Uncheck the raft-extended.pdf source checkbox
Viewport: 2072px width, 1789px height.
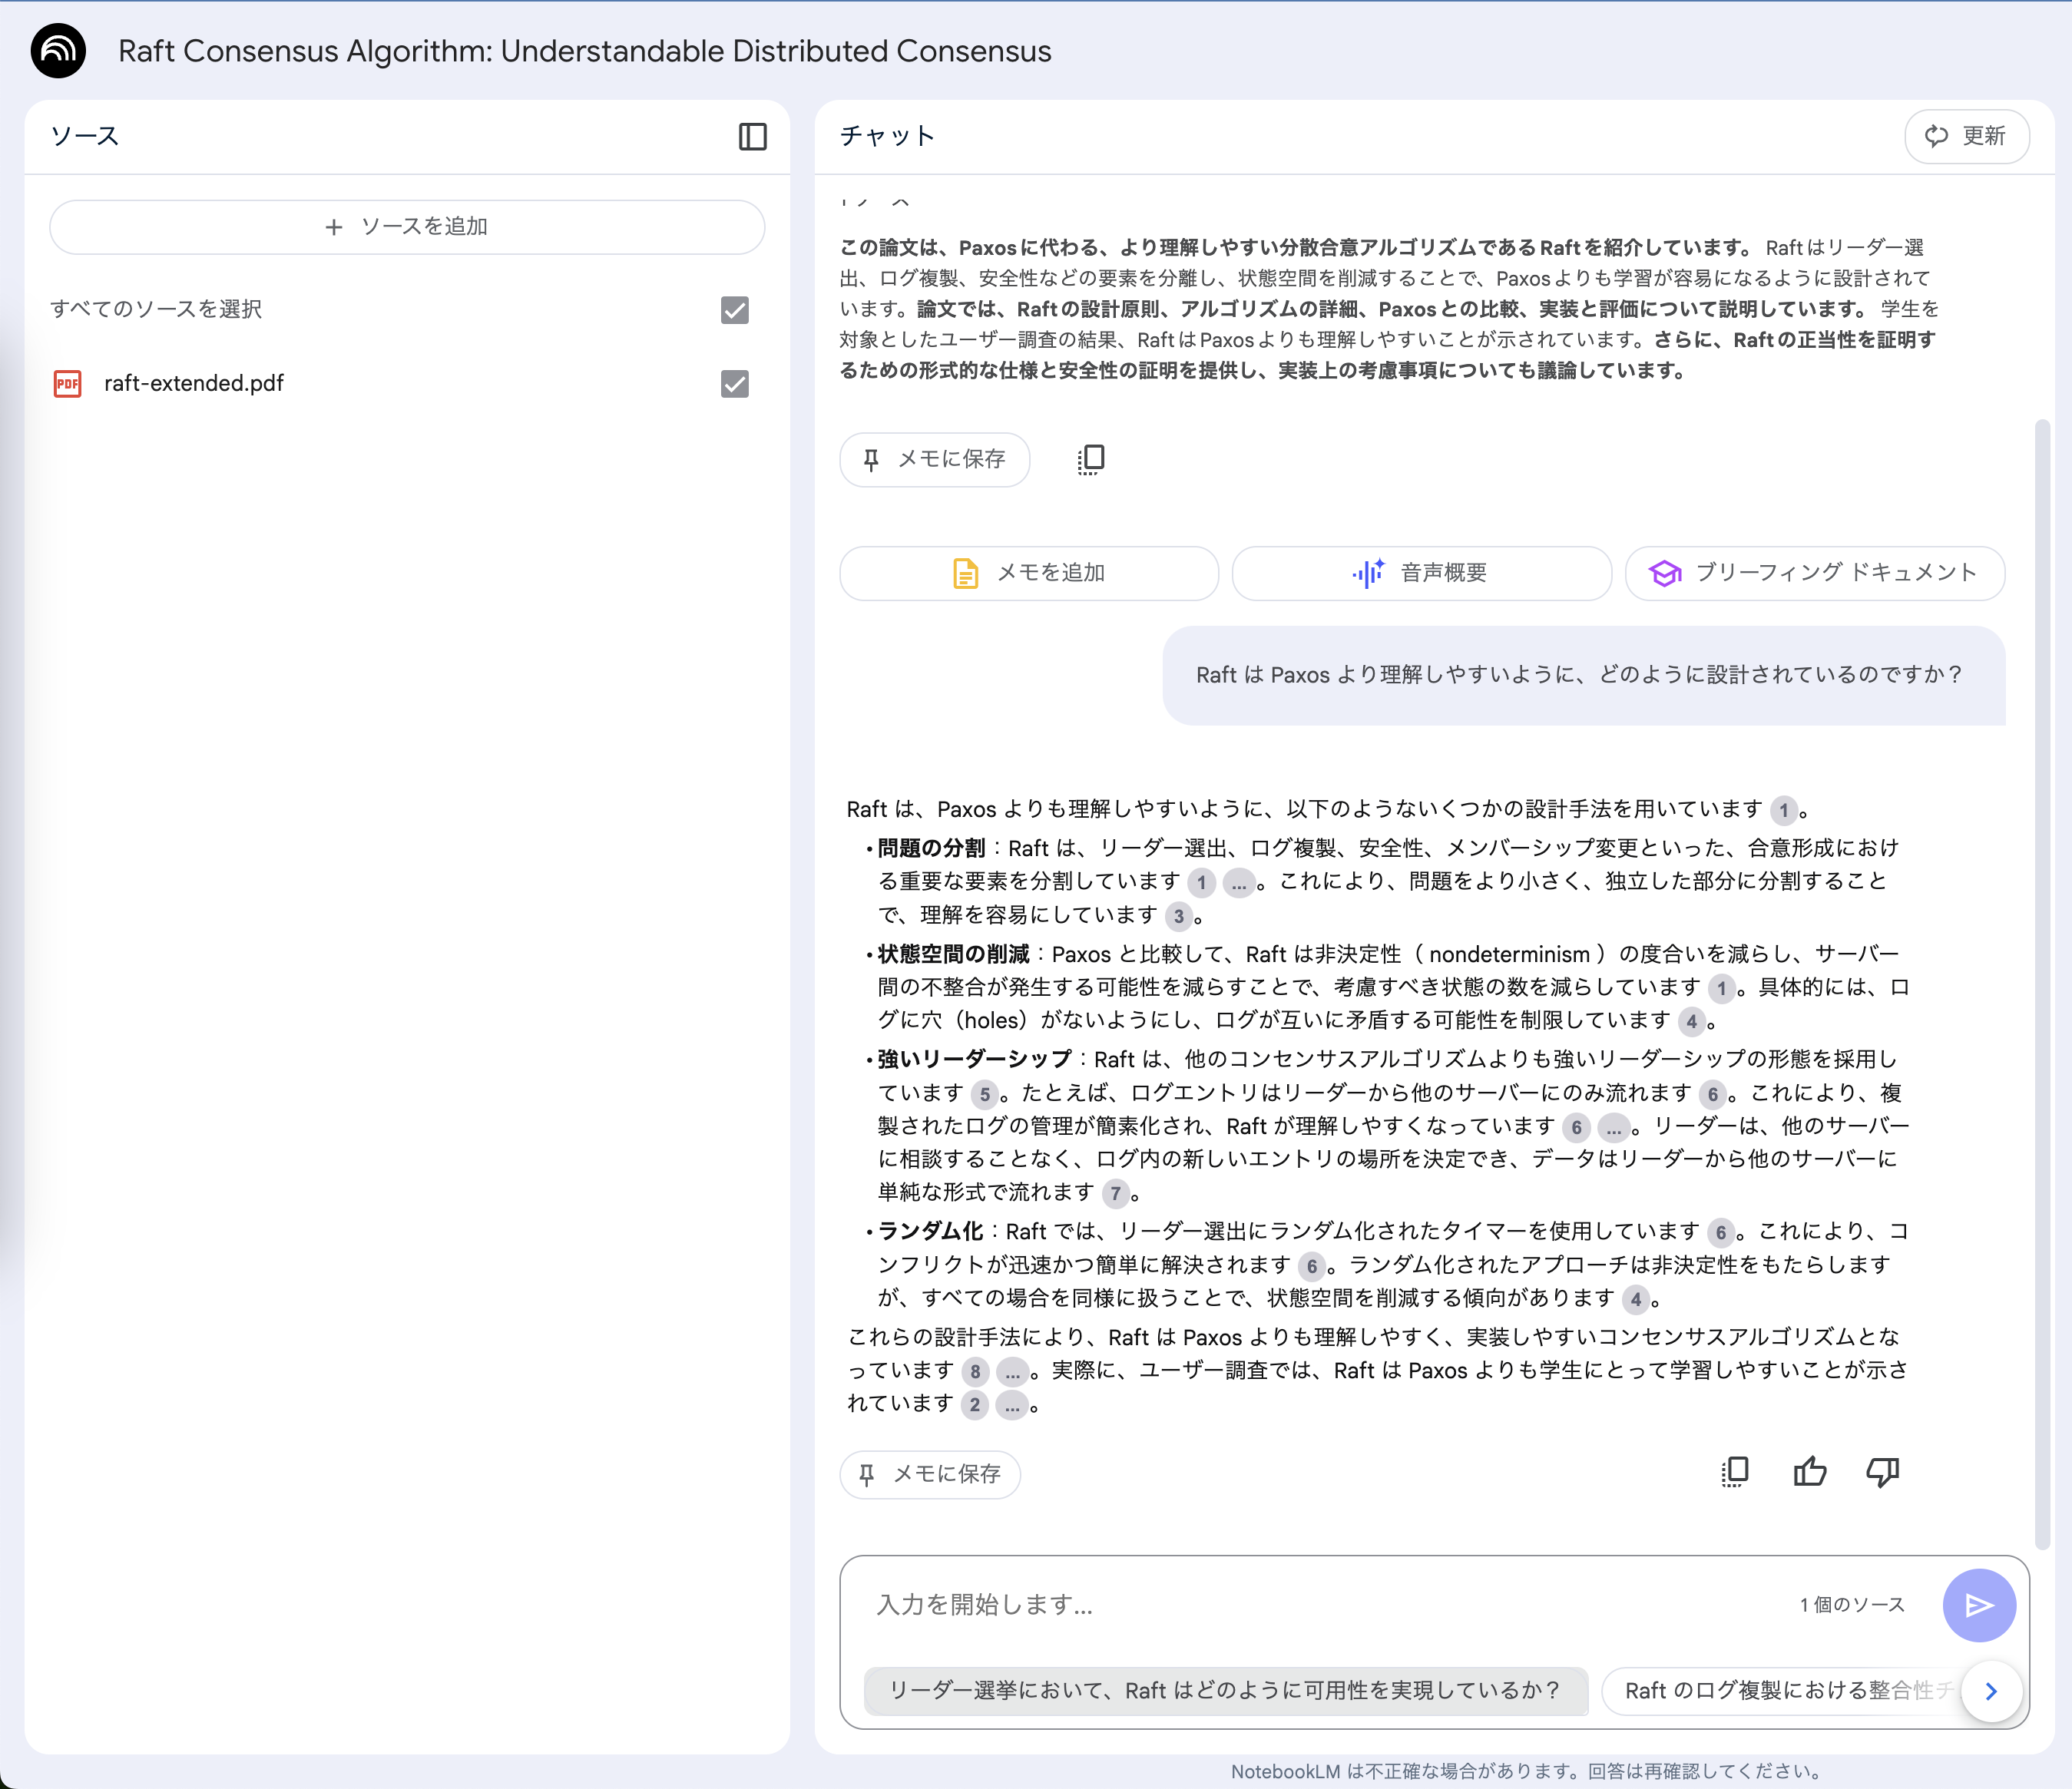coord(735,383)
